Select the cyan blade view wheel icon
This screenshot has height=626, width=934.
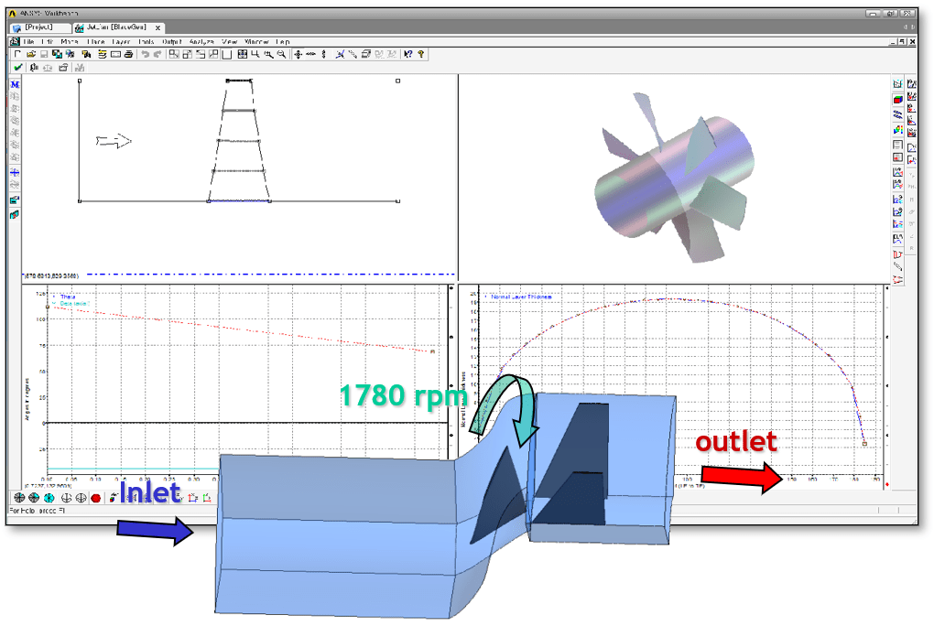click(x=49, y=497)
